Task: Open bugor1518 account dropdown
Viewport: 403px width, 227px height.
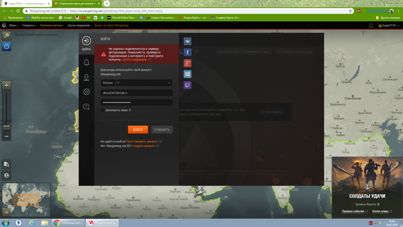Action: click(x=389, y=25)
